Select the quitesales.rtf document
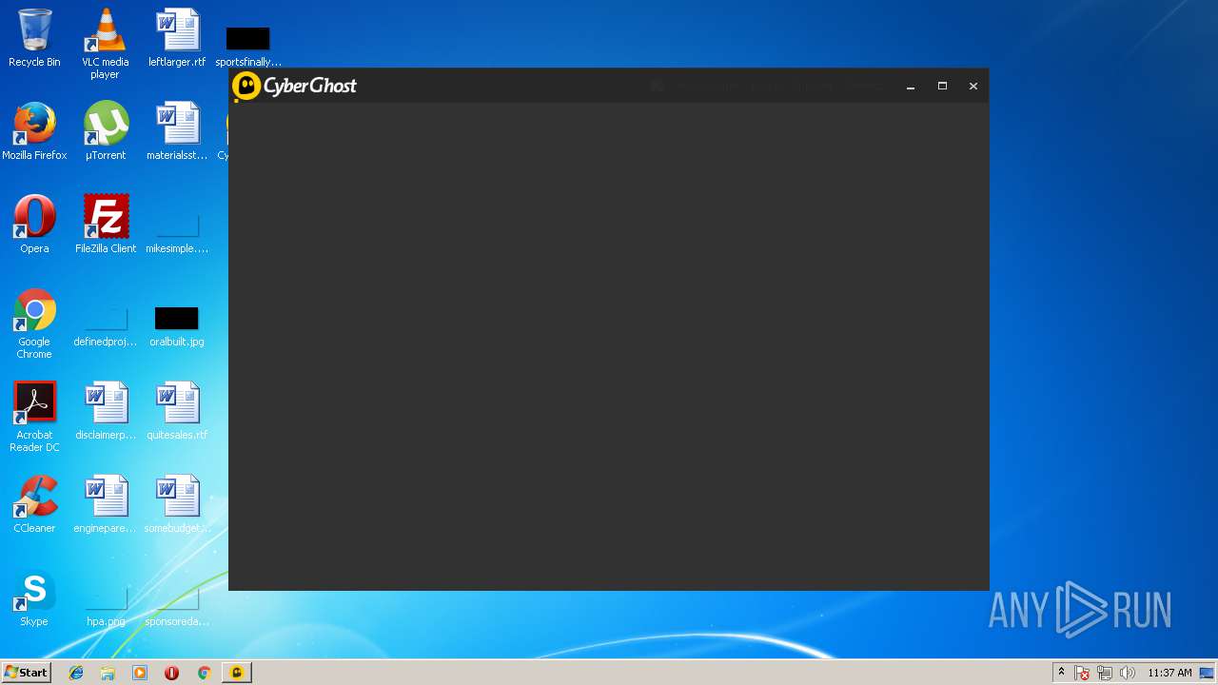1218x685 pixels. [x=177, y=411]
